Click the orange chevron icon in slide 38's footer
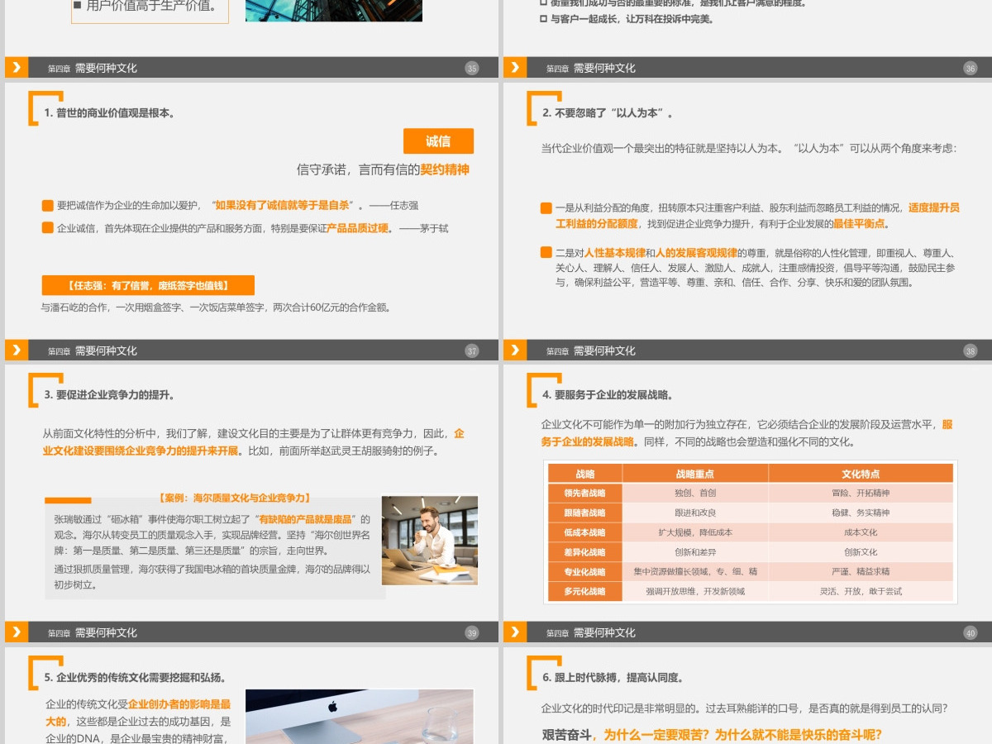The height and width of the screenshot is (744, 992). 515,351
